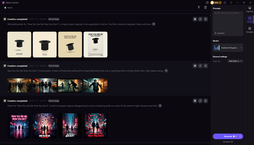
Task: Open first floating hat poster thumbnail
Action: 19,44
